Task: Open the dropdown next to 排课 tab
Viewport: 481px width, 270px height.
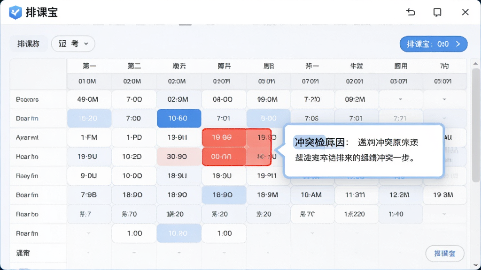Action: pos(73,44)
